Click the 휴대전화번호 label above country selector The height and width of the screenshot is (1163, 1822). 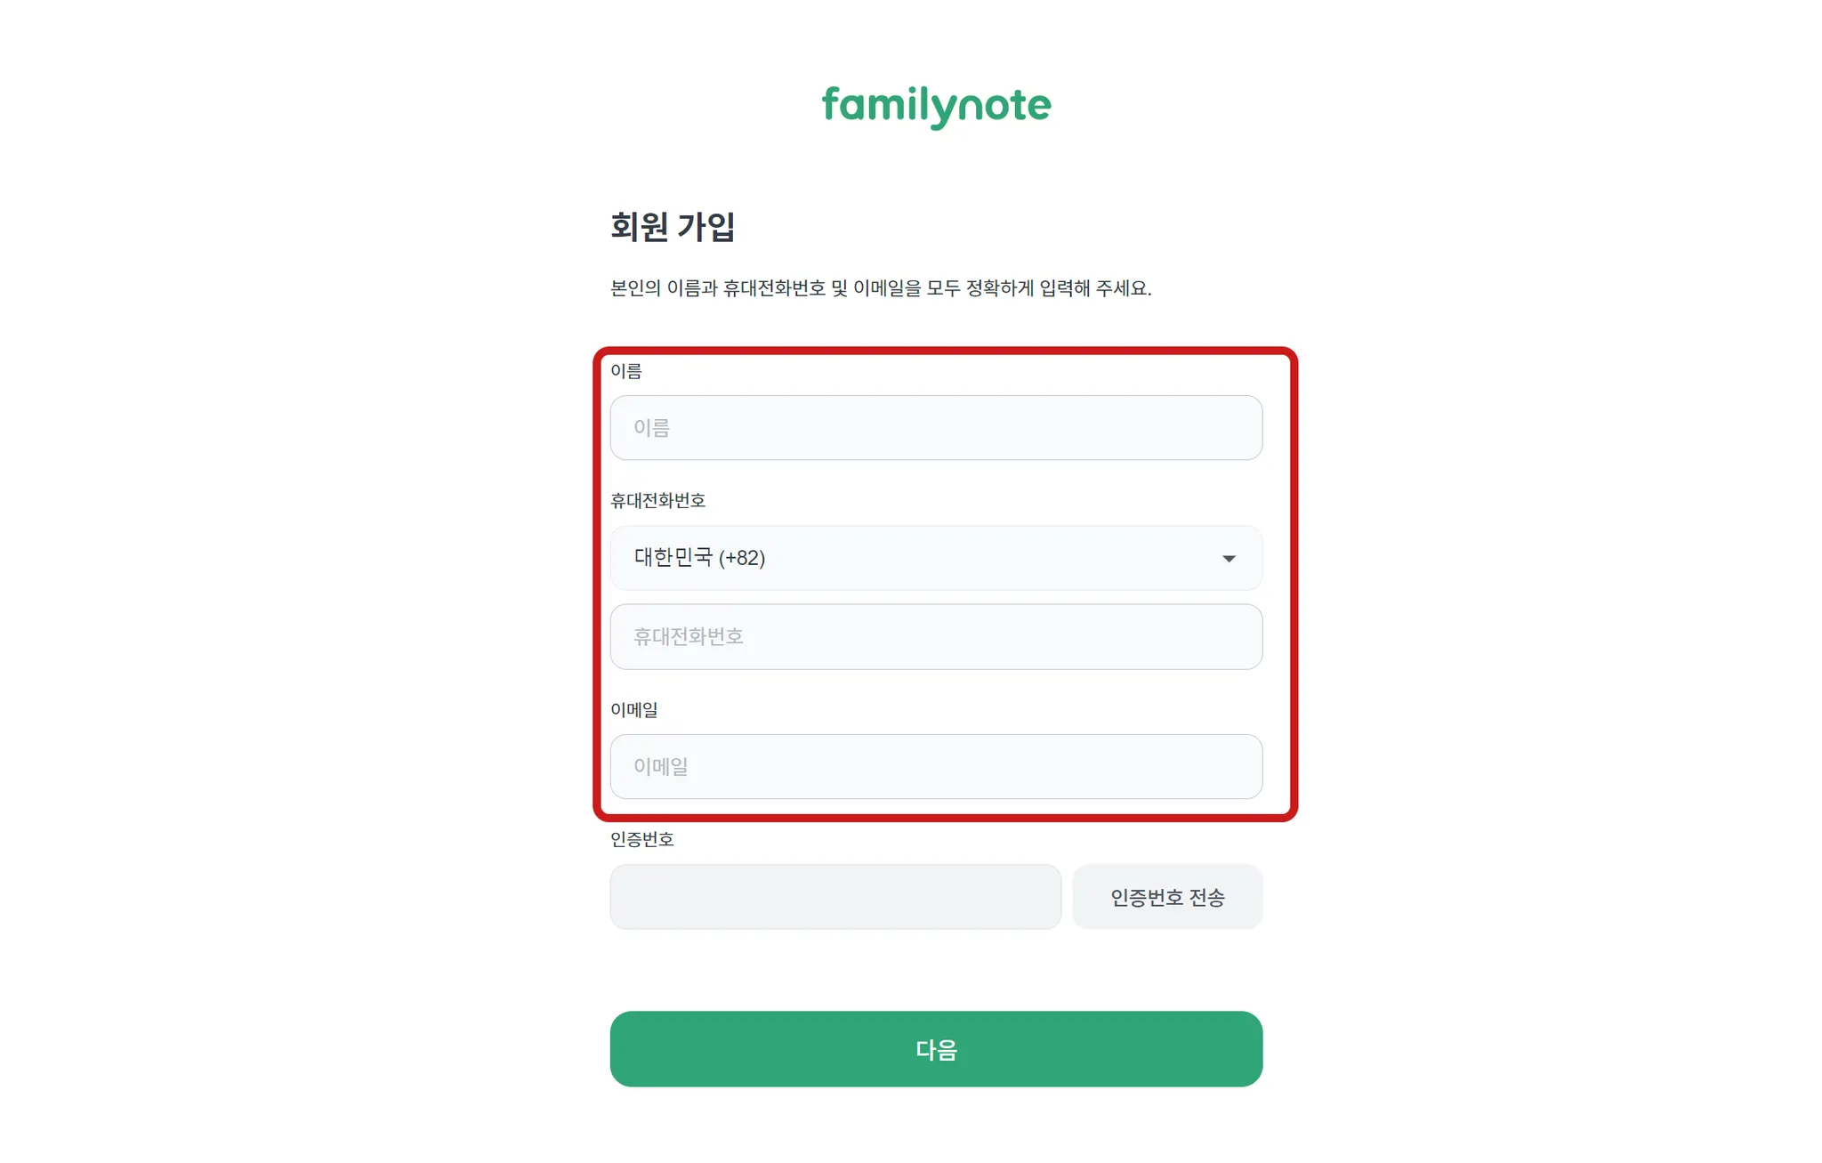657,501
